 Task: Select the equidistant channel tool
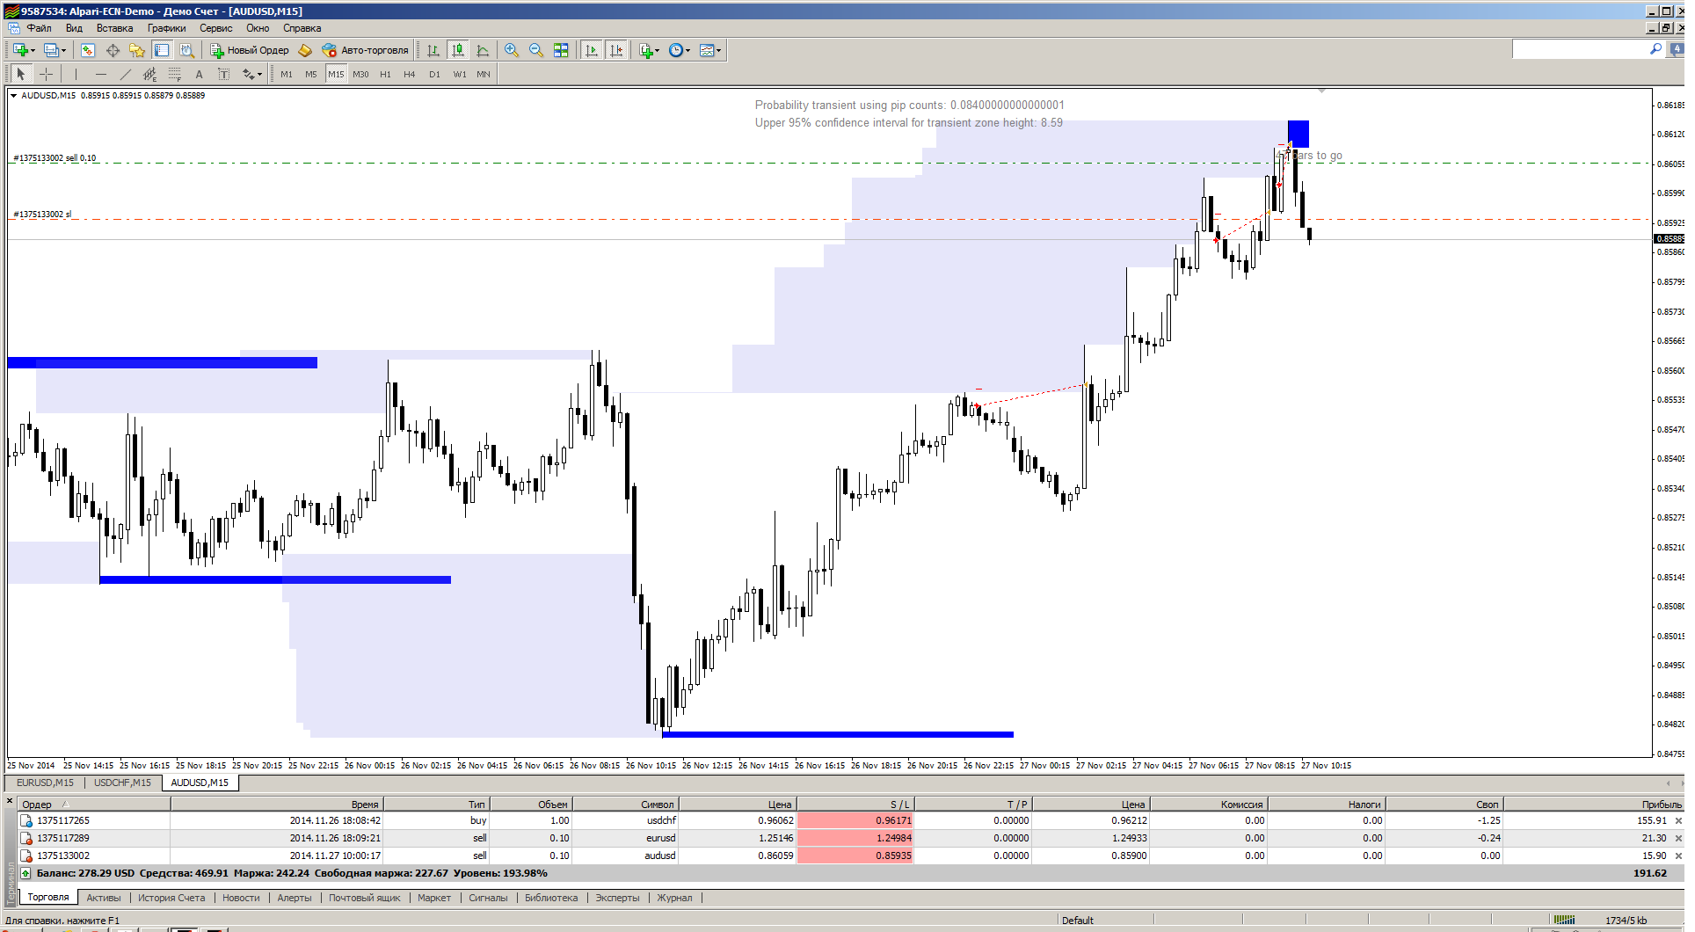149,74
